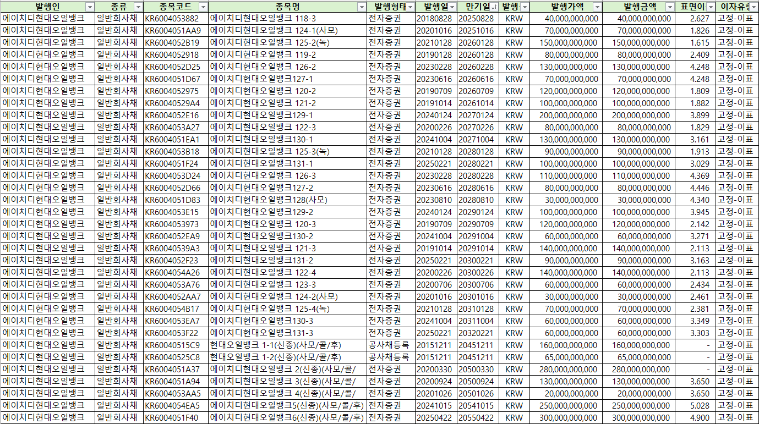
Task: Open the 발행금액 column filter dropdown
Action: [669, 7]
